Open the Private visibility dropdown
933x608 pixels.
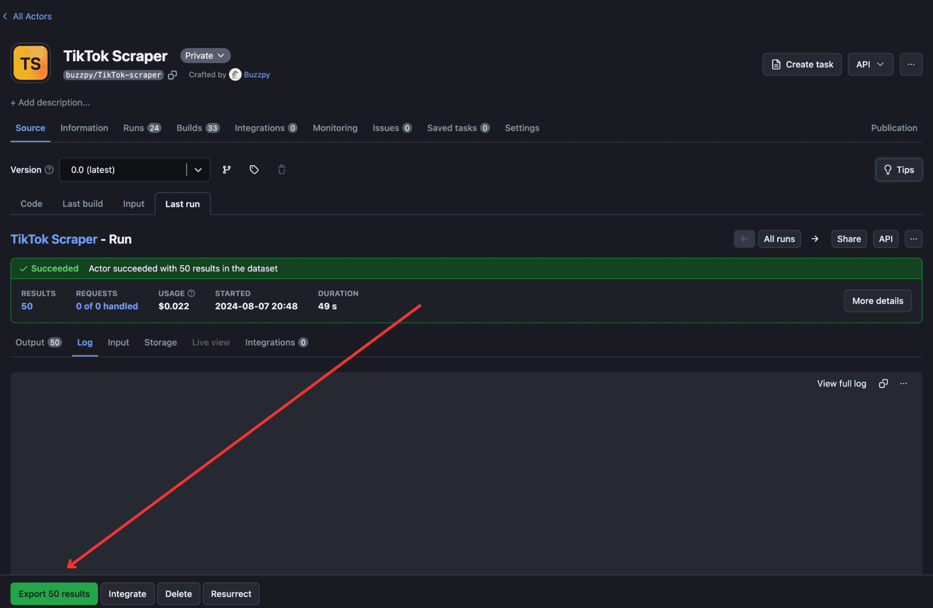click(x=205, y=55)
